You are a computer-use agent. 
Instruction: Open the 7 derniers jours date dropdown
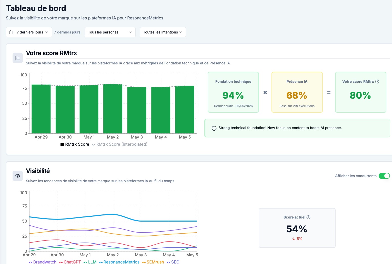pos(29,32)
